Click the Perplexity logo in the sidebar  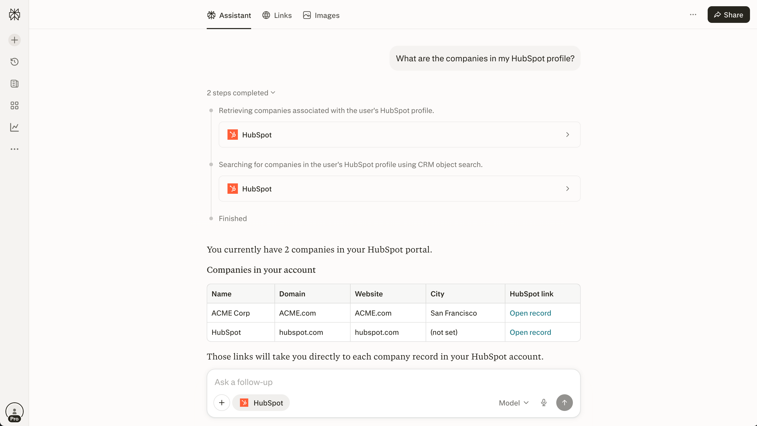14,14
